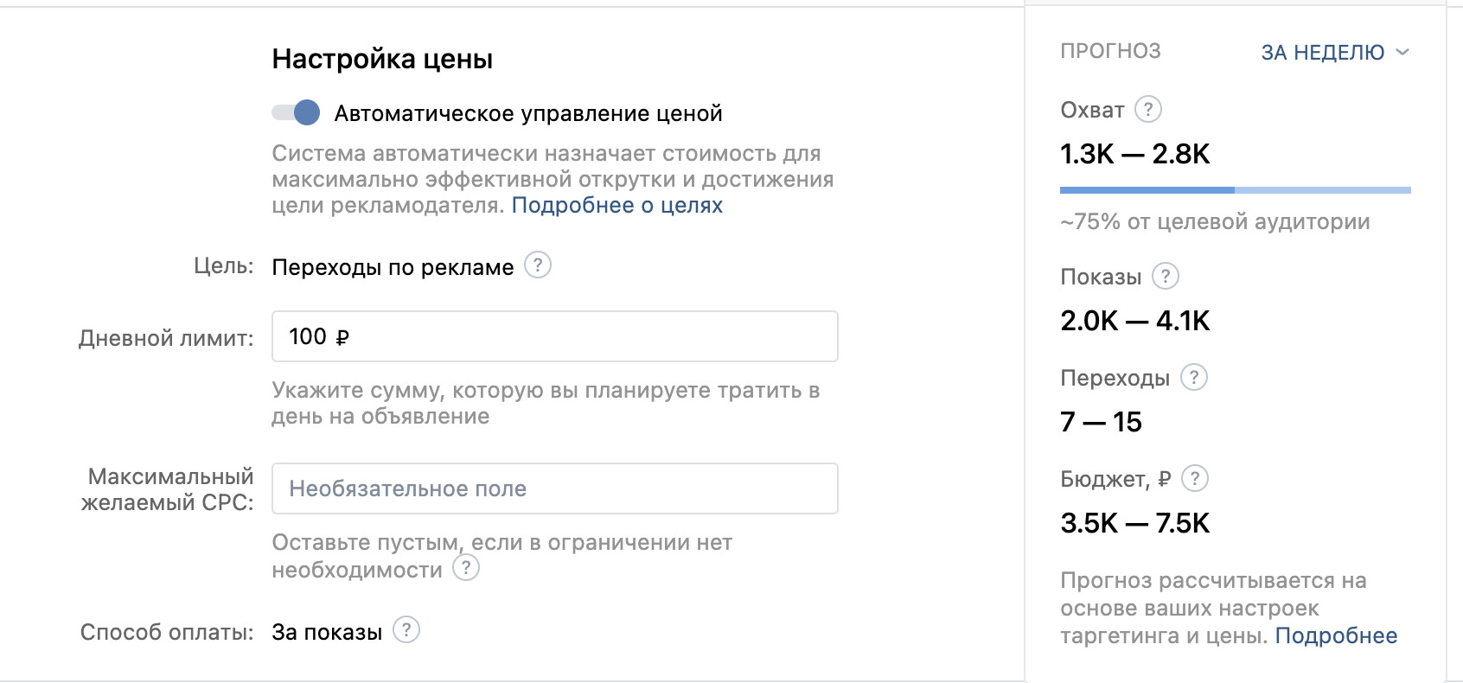Image resolution: width=1463 pixels, height=683 pixels.
Task: Click the help icon next to Охват
Action: [1147, 110]
